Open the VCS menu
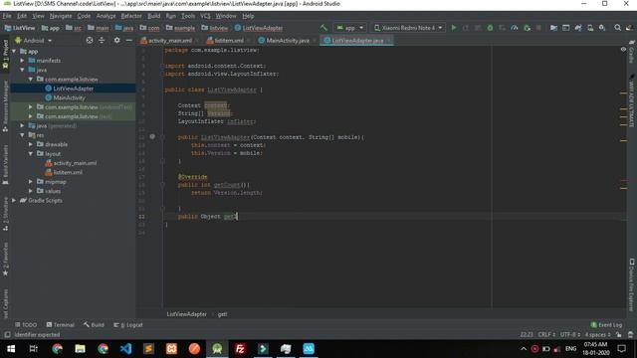 (205, 16)
